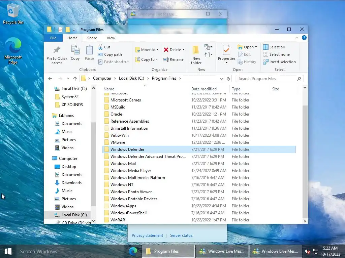Click the Paste ribbon icon
This screenshot has width=345, height=258.
point(89,50)
